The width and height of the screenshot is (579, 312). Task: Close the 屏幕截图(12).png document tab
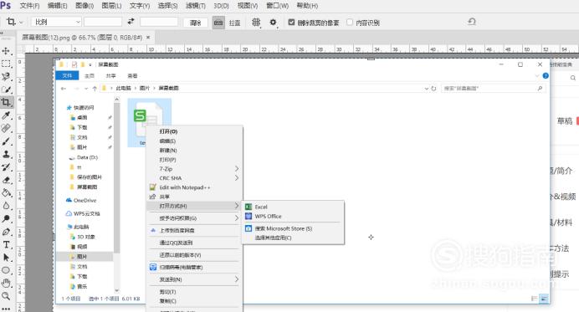(148, 38)
